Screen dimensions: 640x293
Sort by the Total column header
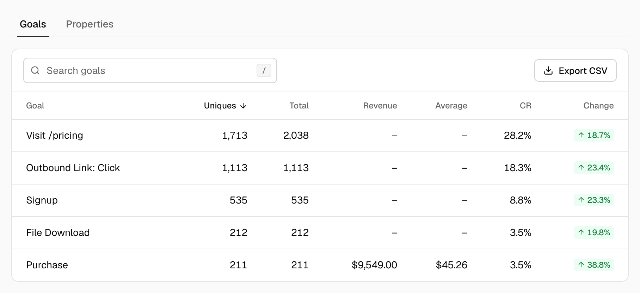click(299, 106)
